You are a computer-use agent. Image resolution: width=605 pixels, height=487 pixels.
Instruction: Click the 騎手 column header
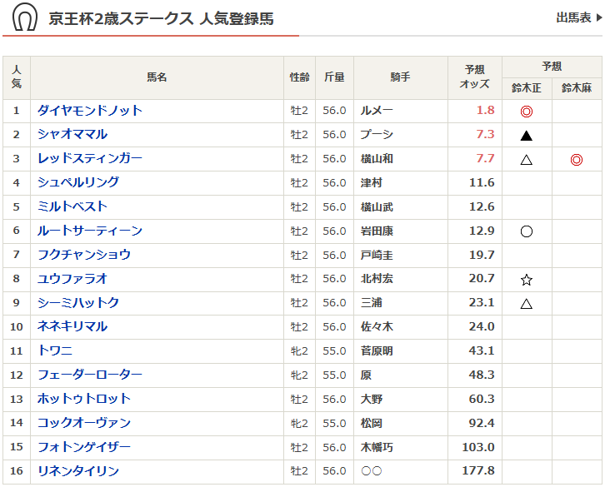(400, 77)
